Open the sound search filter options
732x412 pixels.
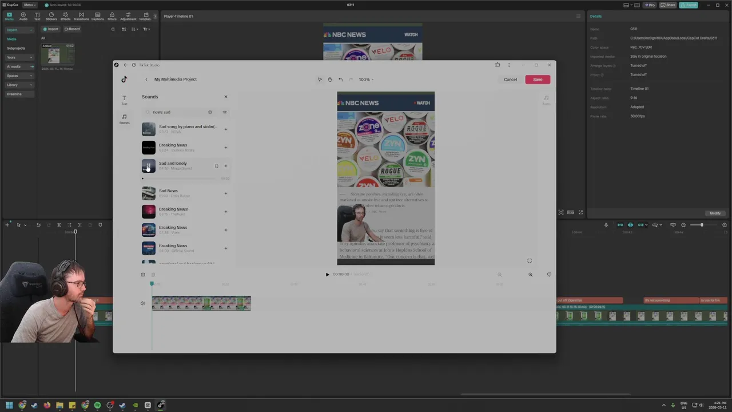pyautogui.click(x=225, y=112)
